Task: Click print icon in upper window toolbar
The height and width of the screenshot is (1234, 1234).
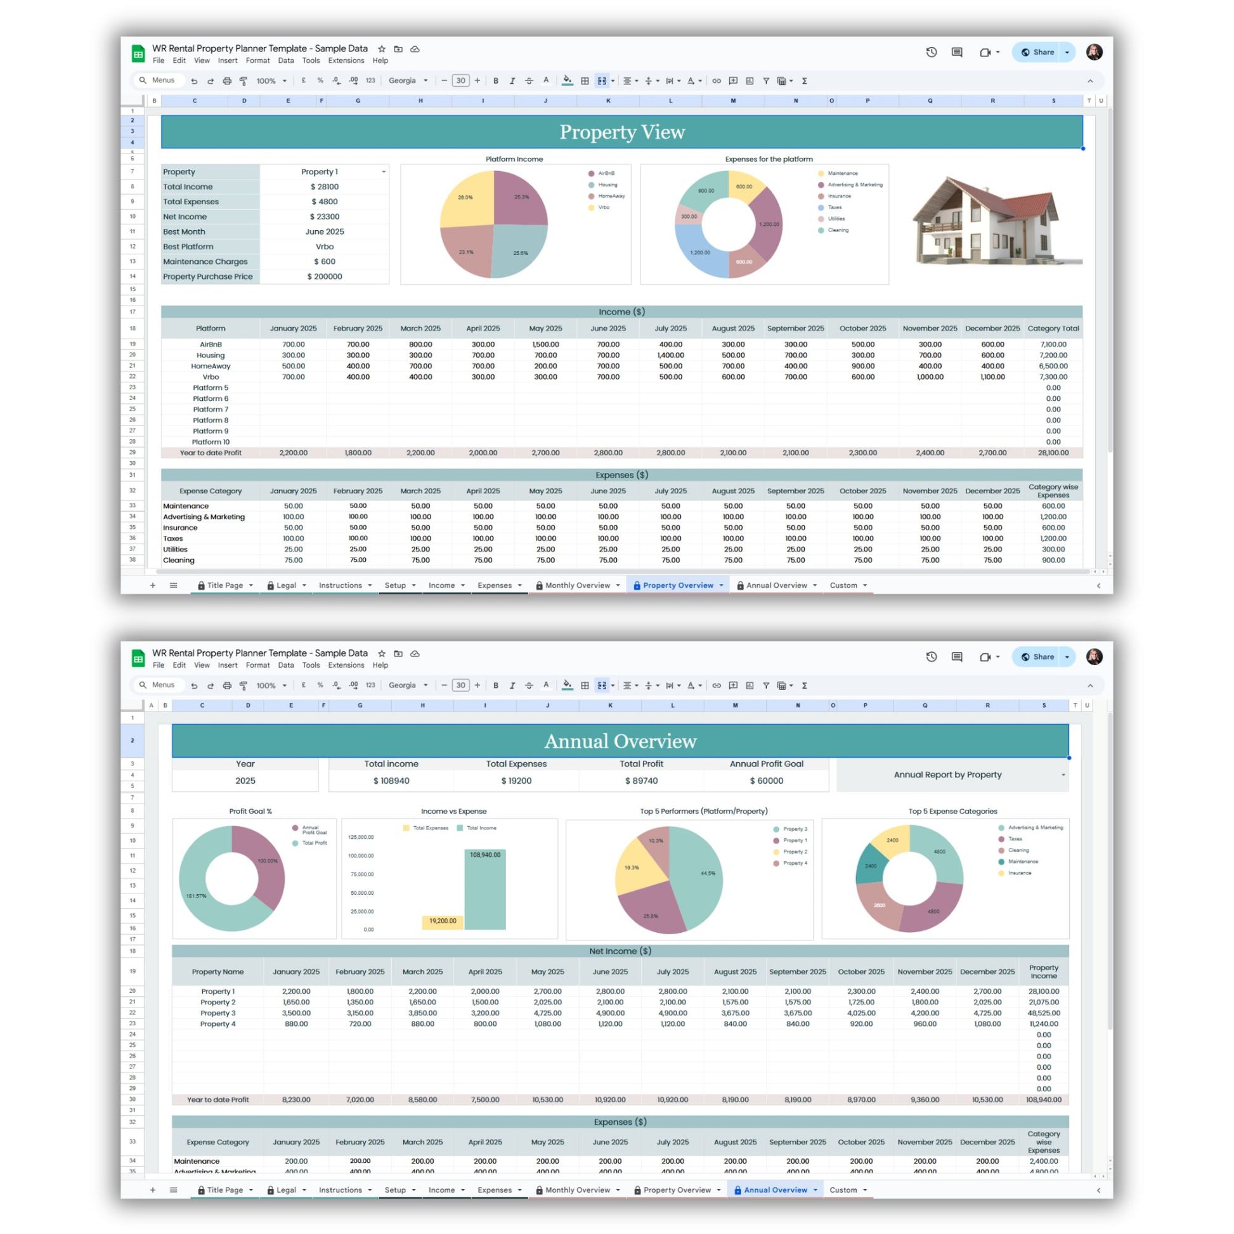Action: point(227,81)
